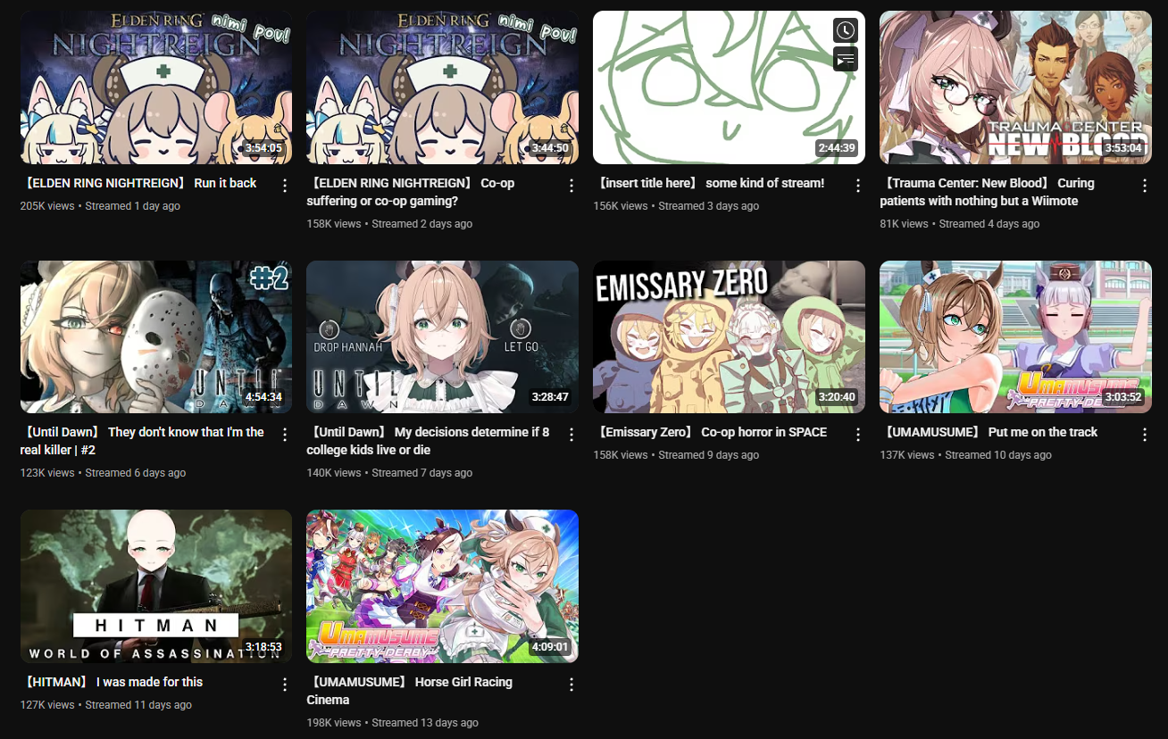Click the Add to Queue icon on thumbnail
The image size is (1168, 739).
tap(845, 60)
